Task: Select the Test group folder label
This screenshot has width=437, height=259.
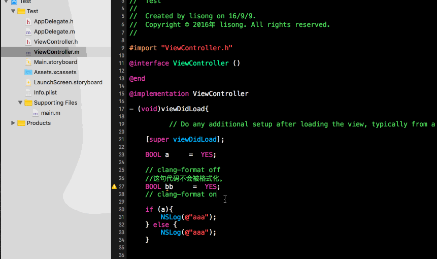Action: click(32, 11)
